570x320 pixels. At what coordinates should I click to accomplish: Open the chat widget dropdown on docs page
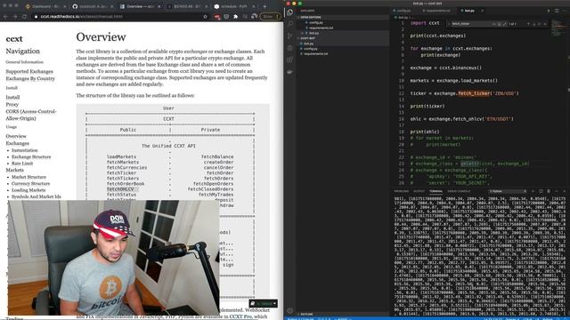click(x=274, y=303)
